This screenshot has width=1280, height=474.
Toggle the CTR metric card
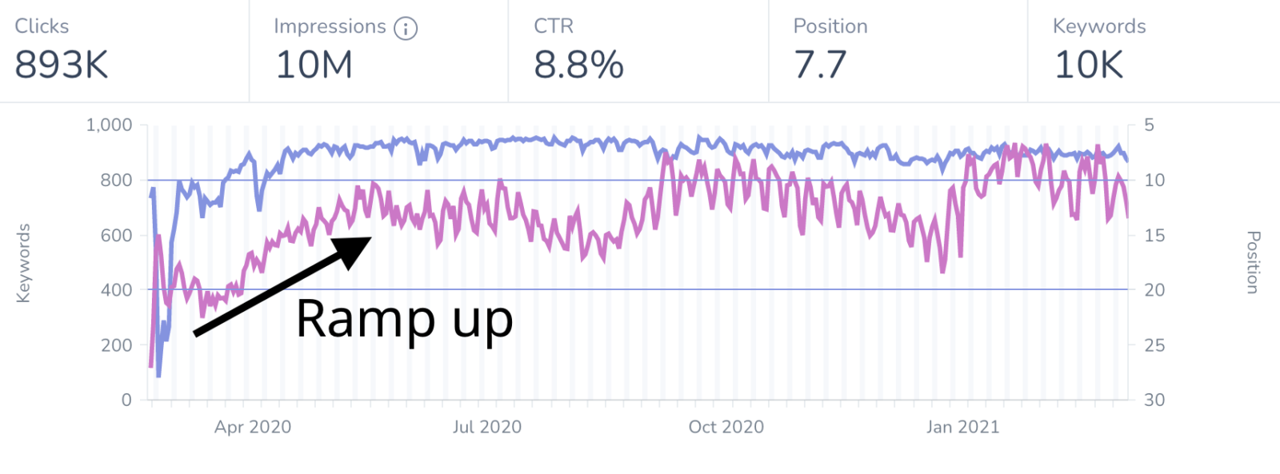638,50
